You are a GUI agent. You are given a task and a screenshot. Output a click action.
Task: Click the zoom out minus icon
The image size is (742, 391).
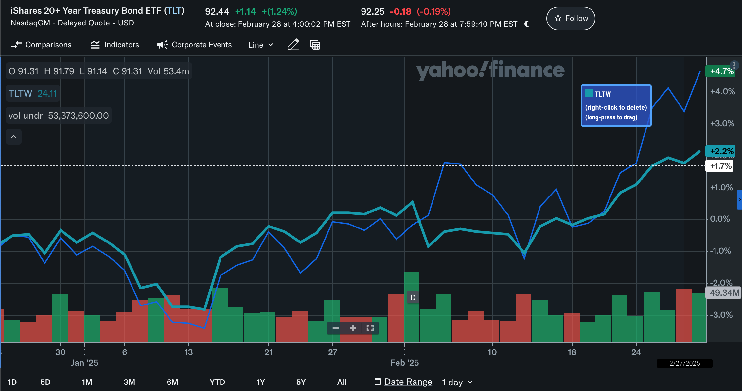tap(336, 328)
